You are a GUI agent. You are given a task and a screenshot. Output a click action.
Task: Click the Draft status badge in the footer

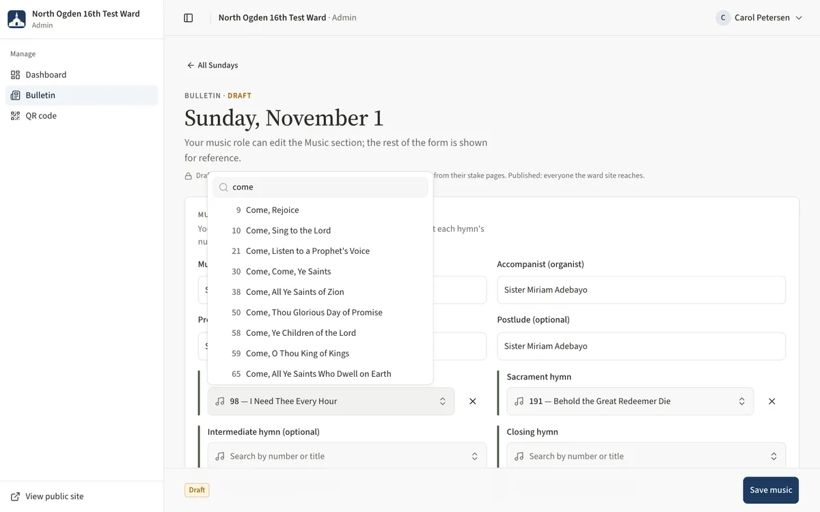tap(197, 489)
